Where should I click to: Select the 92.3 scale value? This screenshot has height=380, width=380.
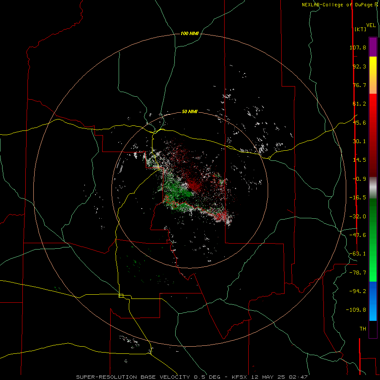click(359, 66)
